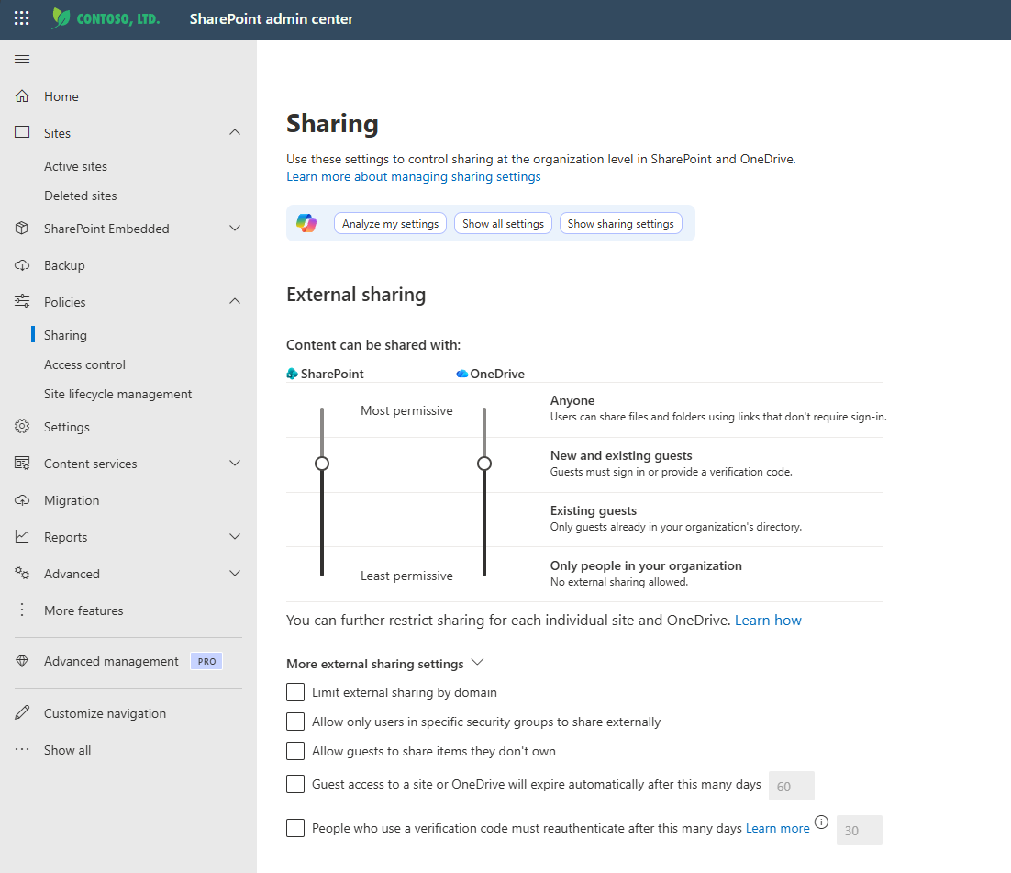Open the Backup navigation item

pyautogui.click(x=64, y=265)
